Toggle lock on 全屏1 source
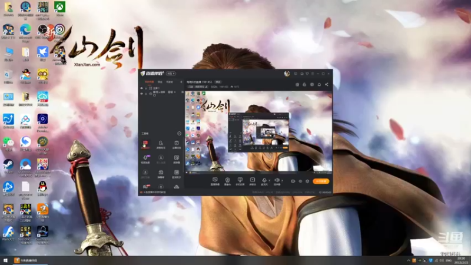Screen dimensions: 471x265 (146, 88)
